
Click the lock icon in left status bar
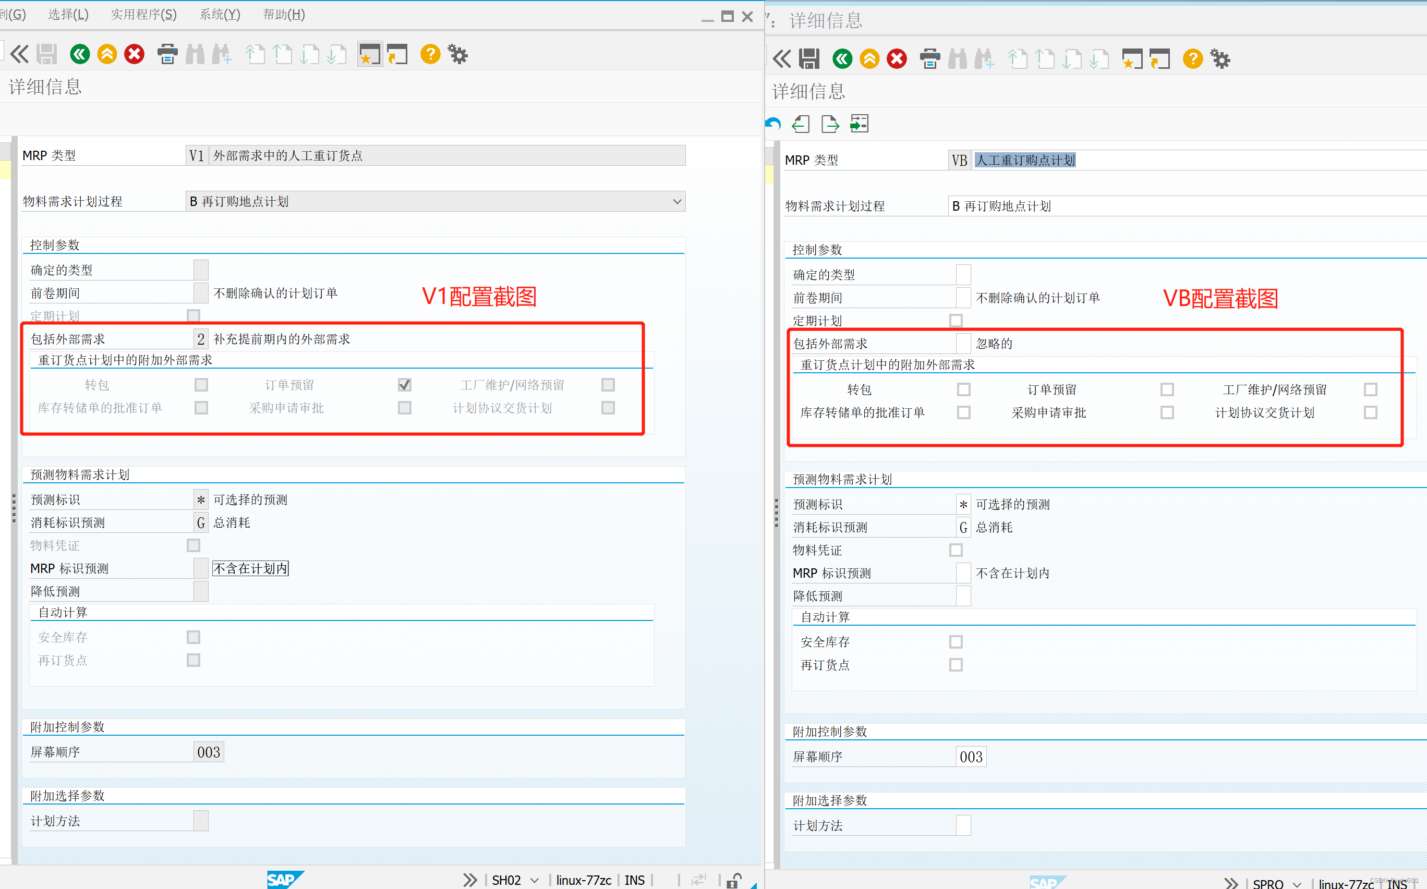click(734, 880)
